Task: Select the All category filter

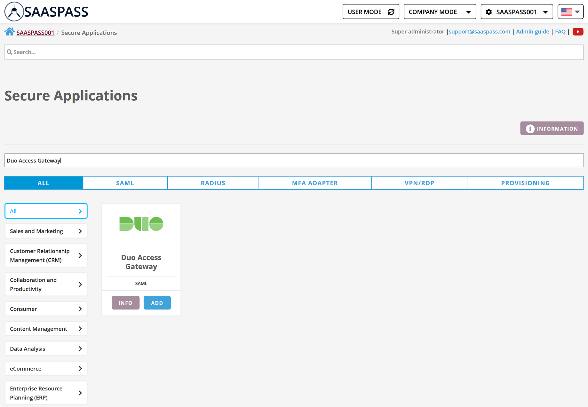Action: pos(46,211)
